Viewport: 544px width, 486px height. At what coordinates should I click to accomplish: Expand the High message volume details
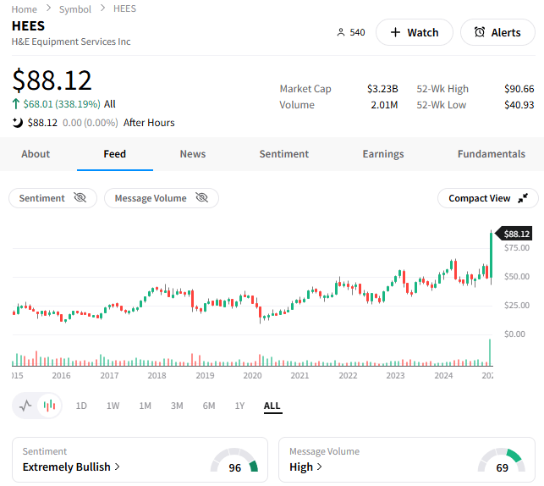[305, 467]
